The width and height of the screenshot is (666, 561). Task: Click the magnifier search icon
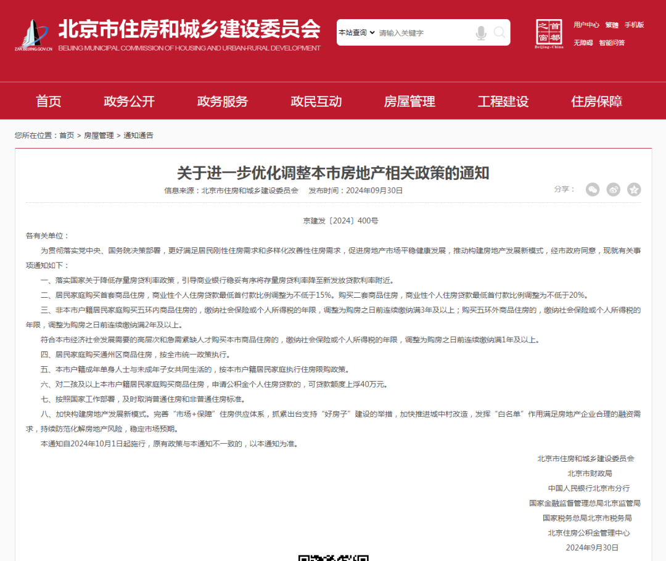(x=499, y=32)
